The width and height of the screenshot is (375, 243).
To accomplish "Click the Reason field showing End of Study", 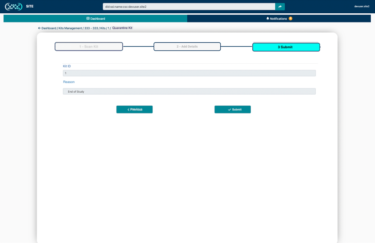I will click(189, 92).
